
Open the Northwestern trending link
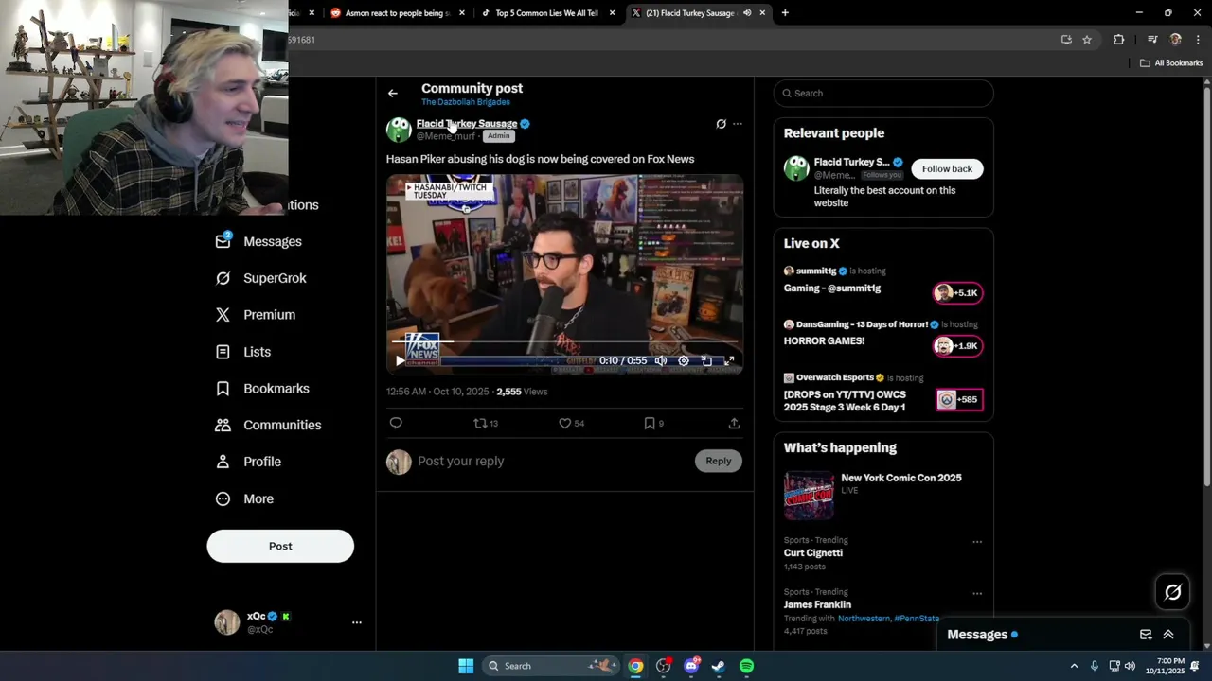tap(864, 619)
